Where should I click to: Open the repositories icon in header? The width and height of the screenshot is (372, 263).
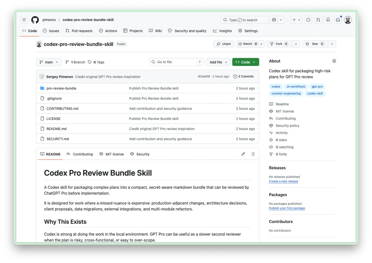pos(328,20)
